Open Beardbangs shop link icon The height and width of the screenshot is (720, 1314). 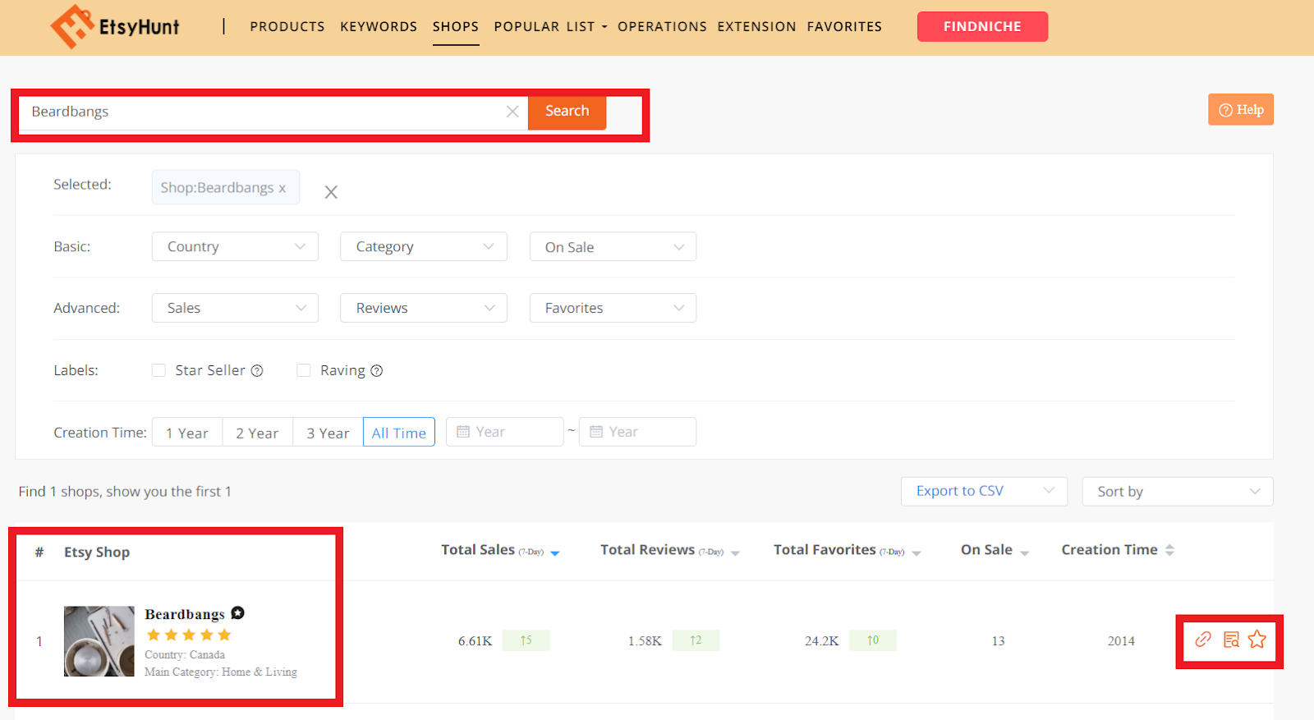pos(1203,640)
